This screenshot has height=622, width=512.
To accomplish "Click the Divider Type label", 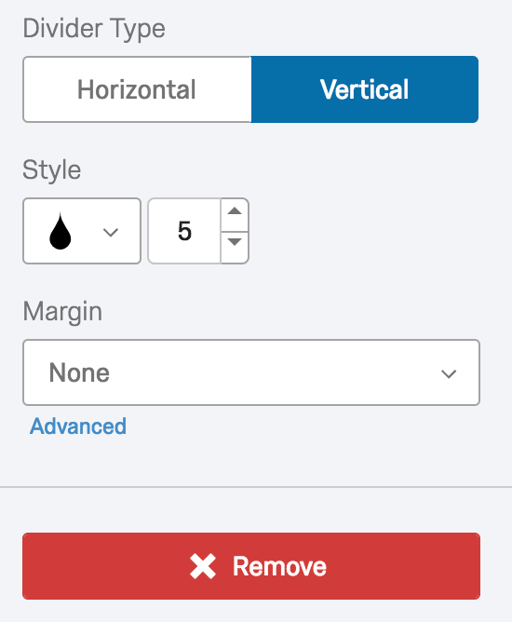I will 94,30.
